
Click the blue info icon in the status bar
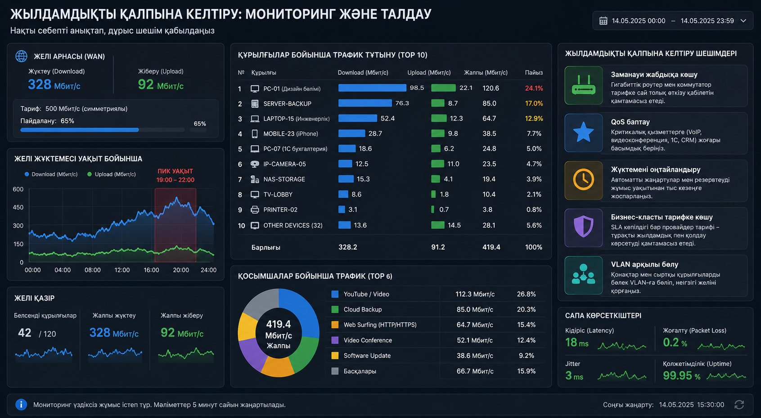click(21, 405)
